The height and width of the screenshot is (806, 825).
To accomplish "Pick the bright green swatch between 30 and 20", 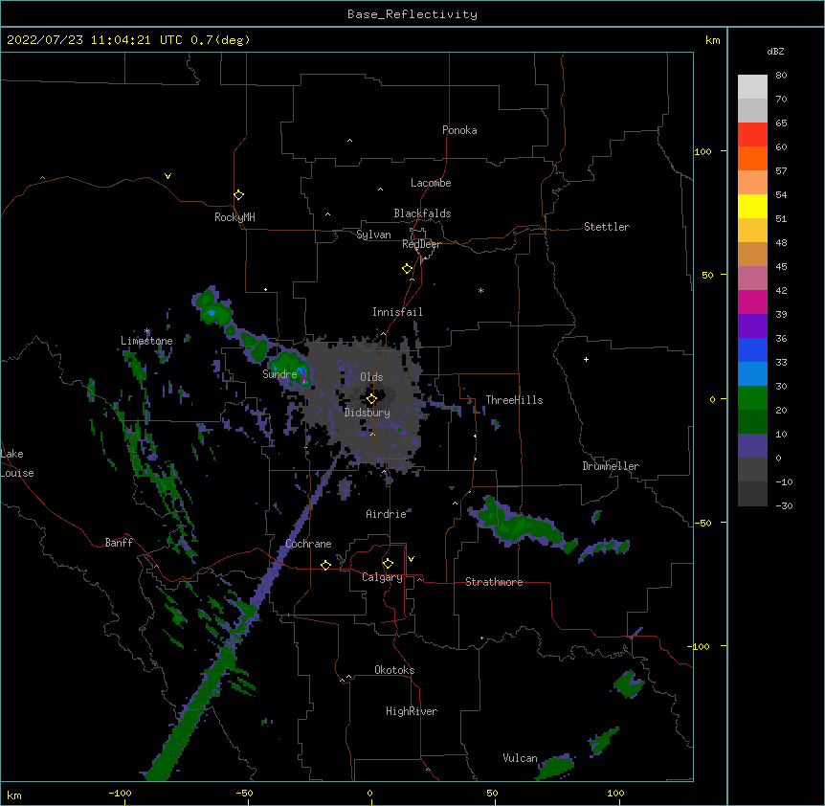I will pos(752,398).
